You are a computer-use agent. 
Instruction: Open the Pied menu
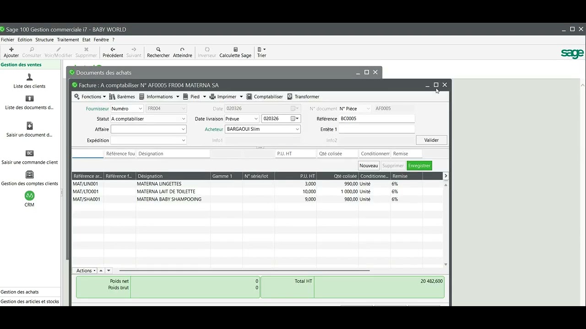(x=195, y=96)
